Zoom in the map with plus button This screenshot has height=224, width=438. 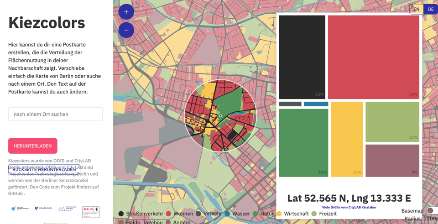click(x=126, y=12)
